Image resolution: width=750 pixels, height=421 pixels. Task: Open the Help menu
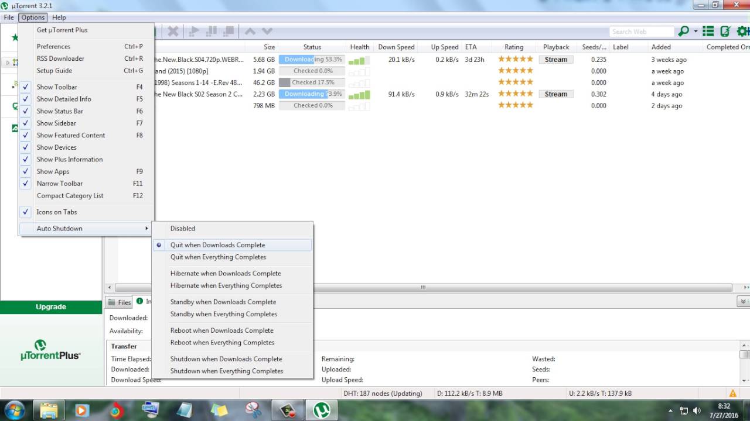tap(59, 18)
